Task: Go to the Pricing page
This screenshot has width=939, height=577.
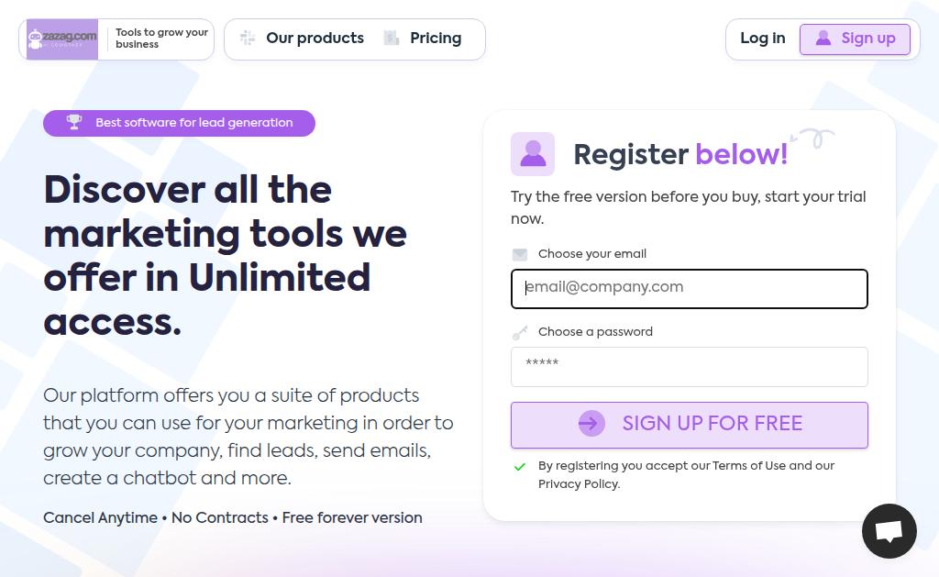Action: tap(436, 39)
